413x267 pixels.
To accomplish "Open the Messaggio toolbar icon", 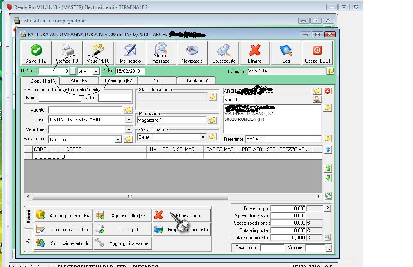I will [x=130, y=50].
